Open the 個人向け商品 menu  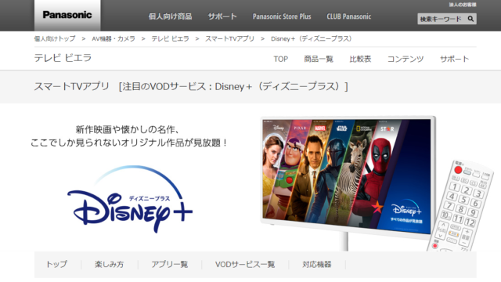(x=170, y=16)
